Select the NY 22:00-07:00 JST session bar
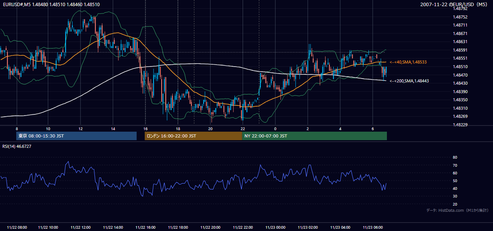The height and width of the screenshot is (231, 493). pyautogui.click(x=314, y=136)
